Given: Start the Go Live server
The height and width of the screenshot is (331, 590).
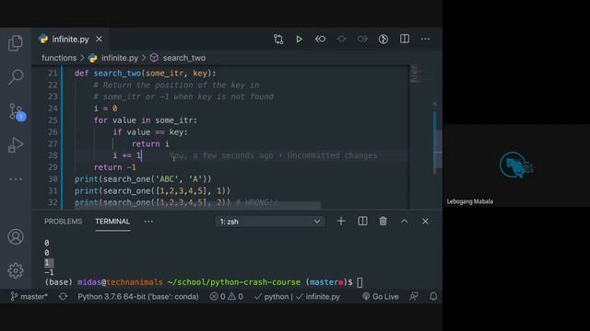Looking at the screenshot, I should (380, 296).
